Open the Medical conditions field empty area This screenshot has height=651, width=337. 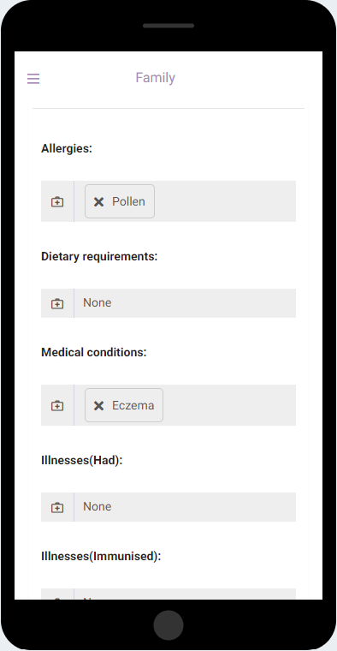pos(229,405)
